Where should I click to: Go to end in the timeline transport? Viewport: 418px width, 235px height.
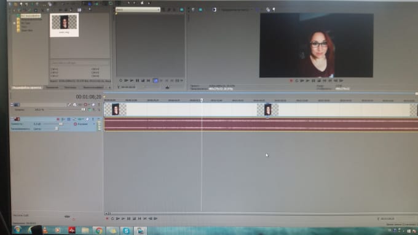(144, 218)
